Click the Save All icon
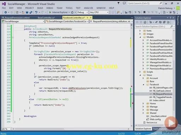This screenshot has width=181, height=135. coord(31,12)
